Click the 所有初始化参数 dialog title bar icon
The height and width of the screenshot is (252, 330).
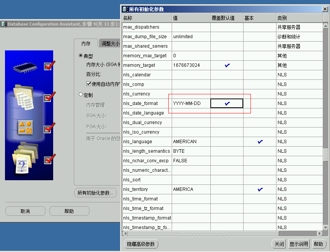point(124,8)
